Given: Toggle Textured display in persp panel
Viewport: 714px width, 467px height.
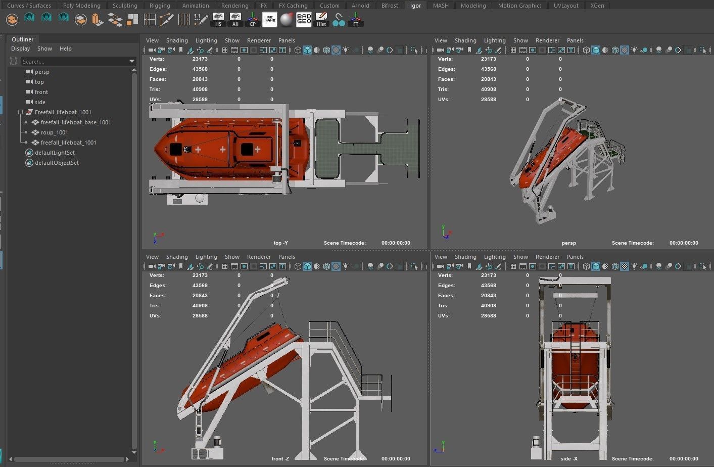Looking at the screenshot, I should [625, 50].
